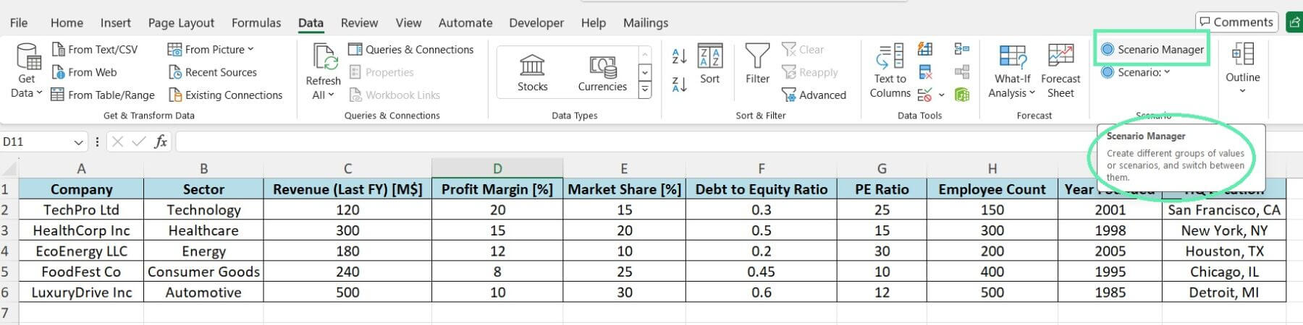This screenshot has height=325, width=1303.
Task: Open the File tab
Action: 19,22
